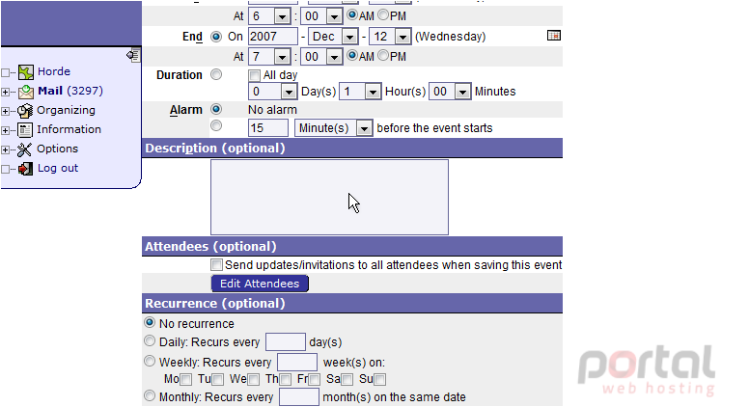
Task: Open the Information link
Action: click(x=69, y=129)
